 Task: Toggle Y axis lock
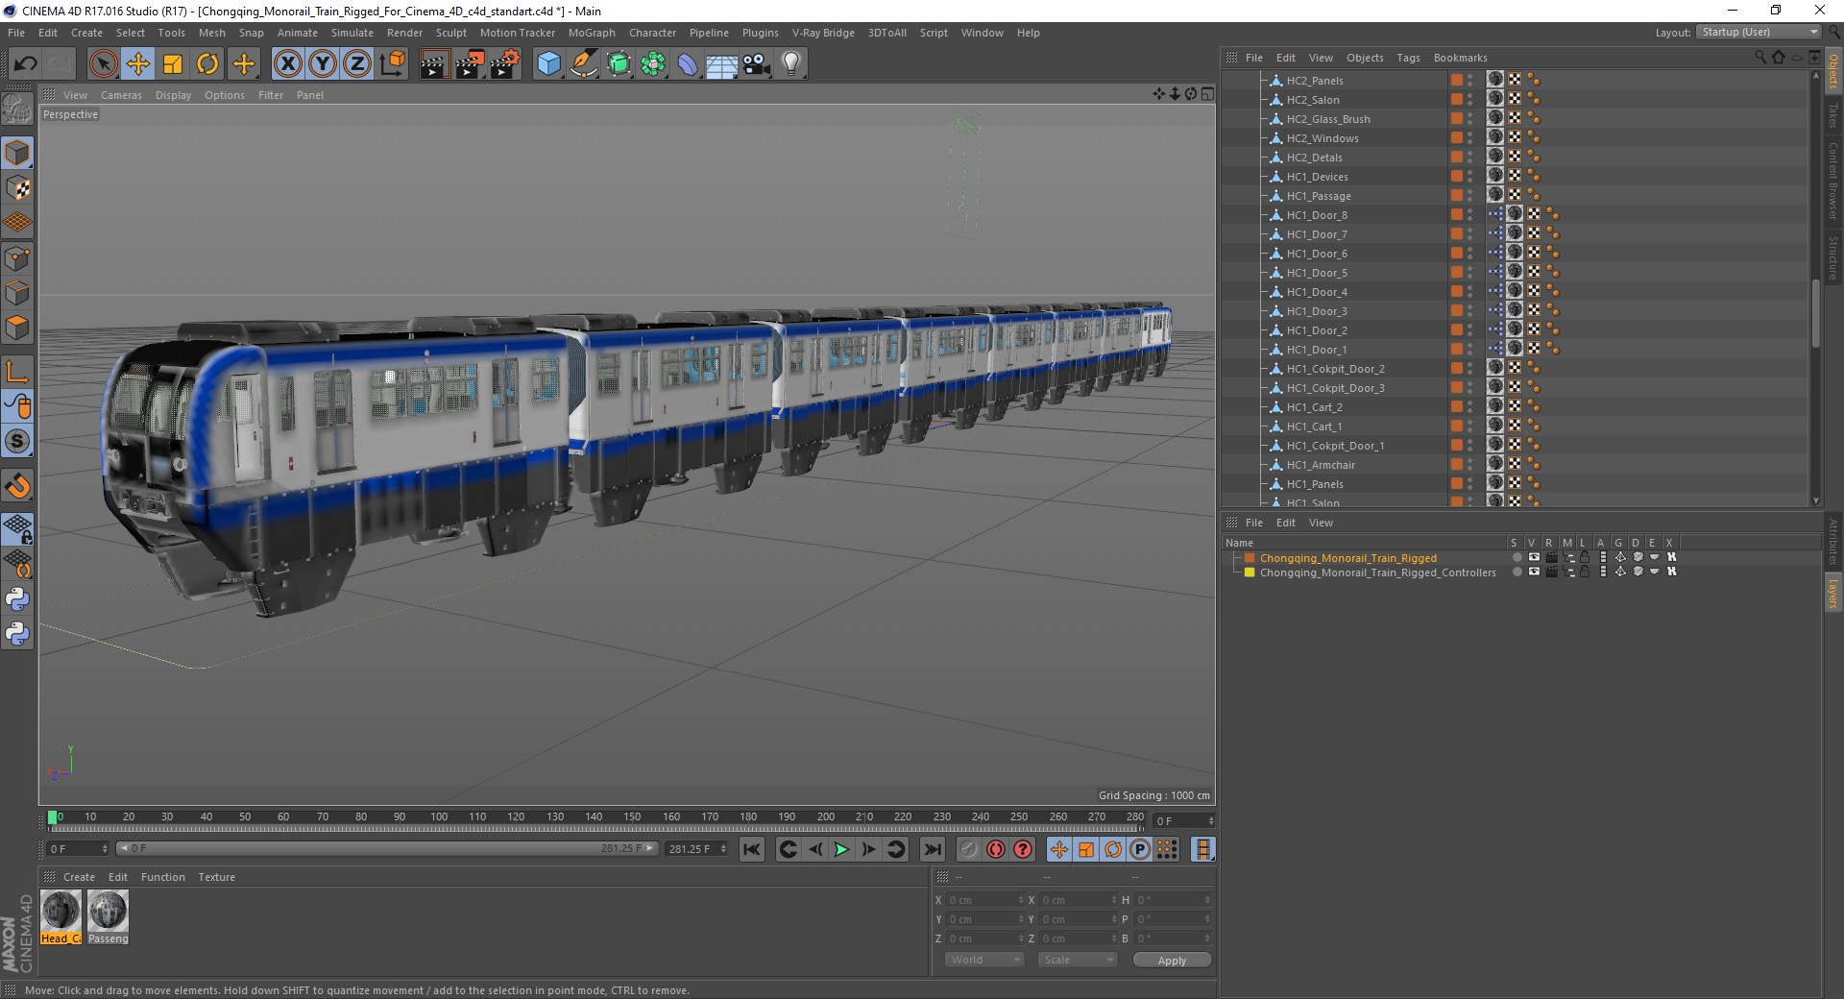323,64
